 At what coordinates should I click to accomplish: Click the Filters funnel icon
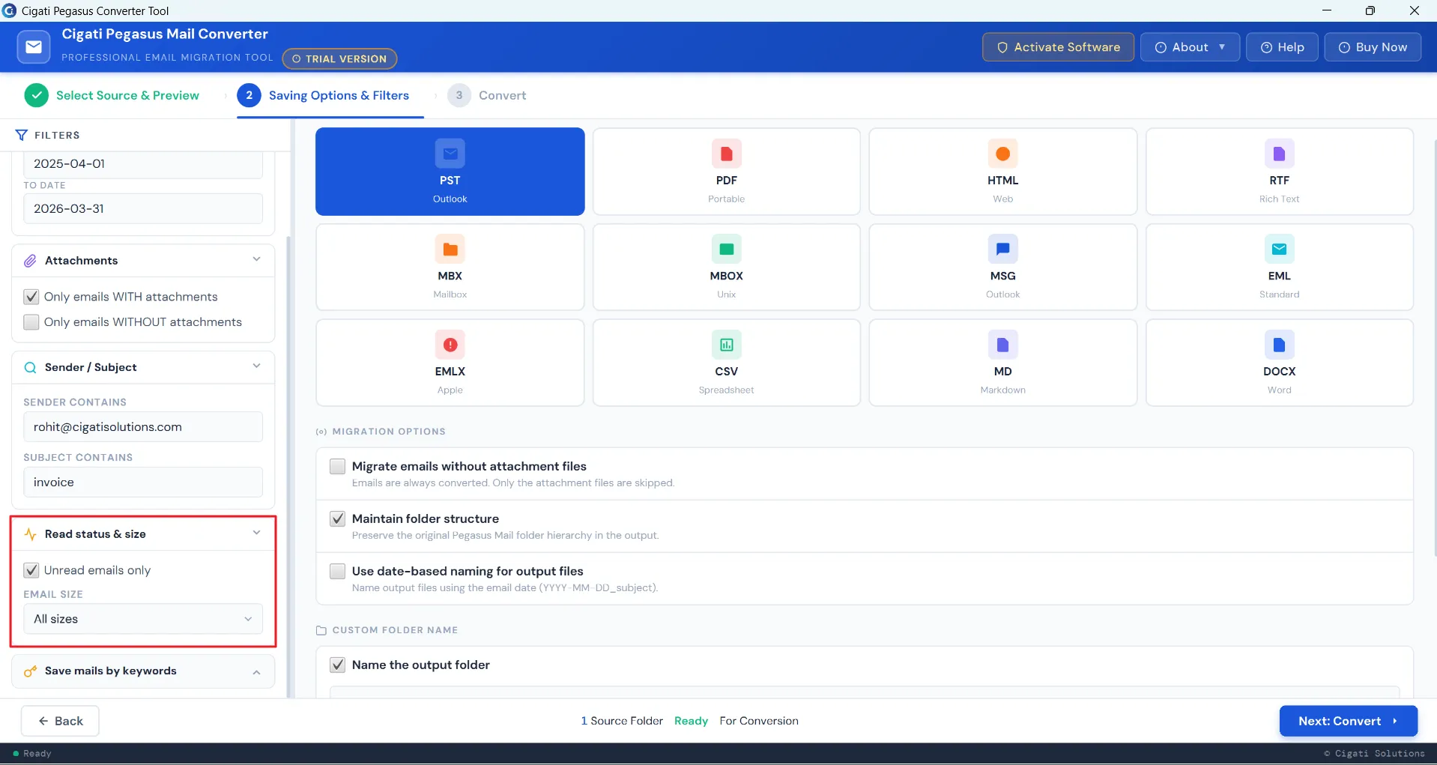pyautogui.click(x=21, y=135)
